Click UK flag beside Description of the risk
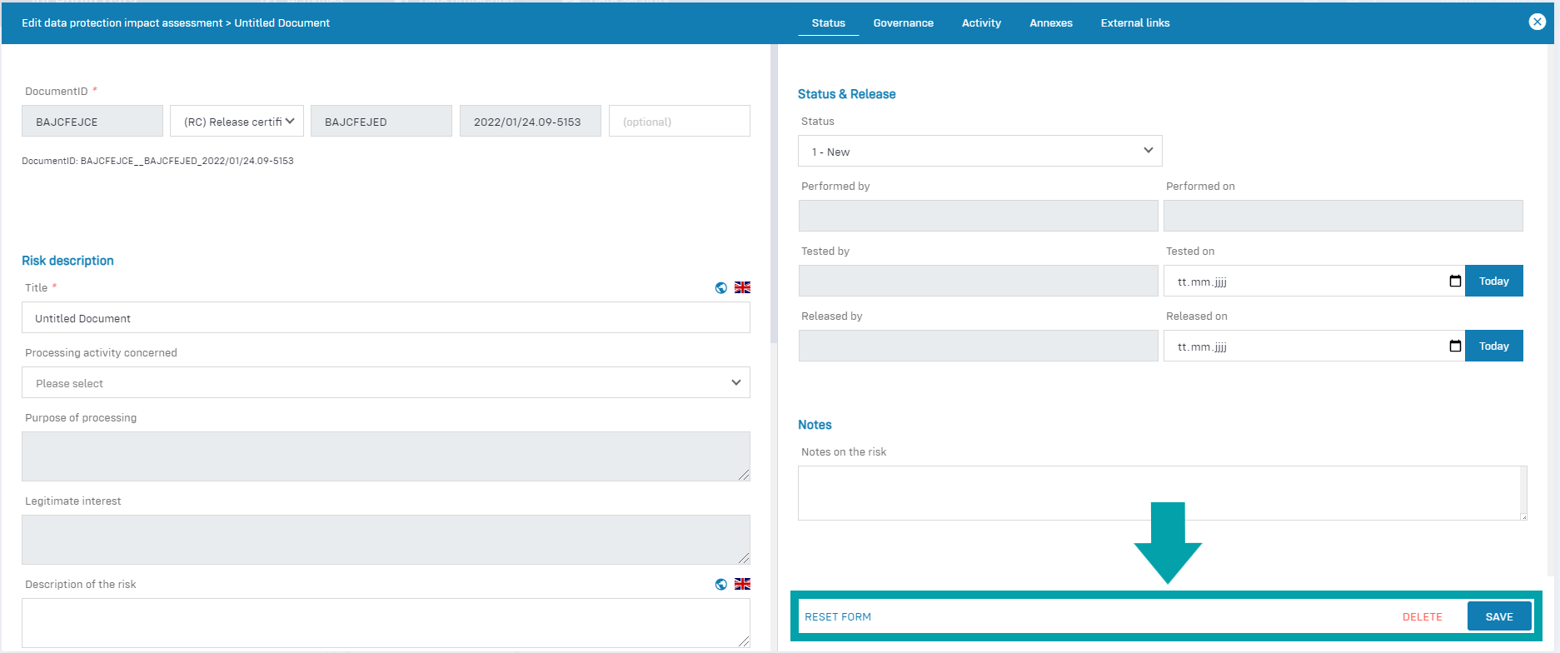 pos(742,584)
